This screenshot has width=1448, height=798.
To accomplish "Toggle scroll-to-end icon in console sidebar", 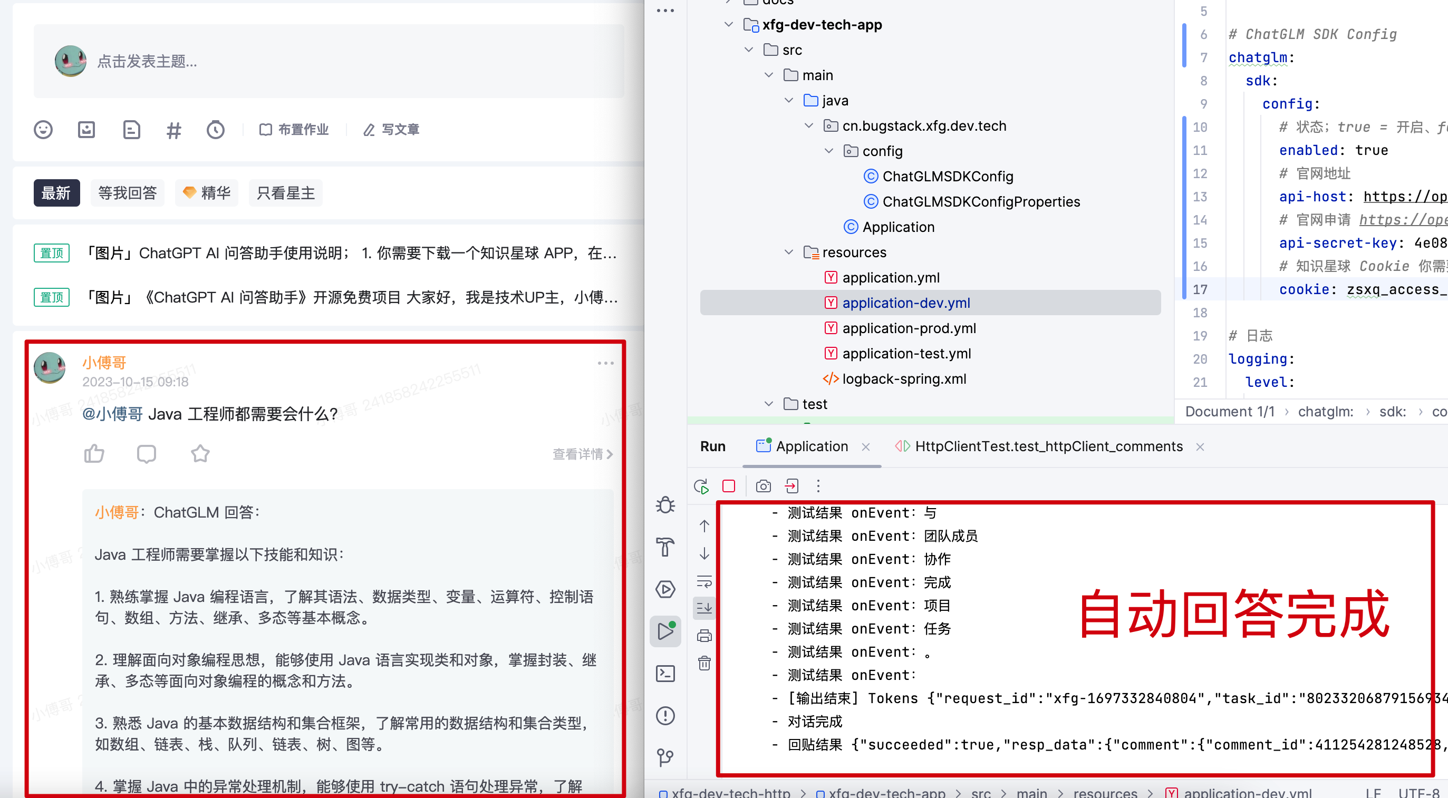I will (x=704, y=608).
